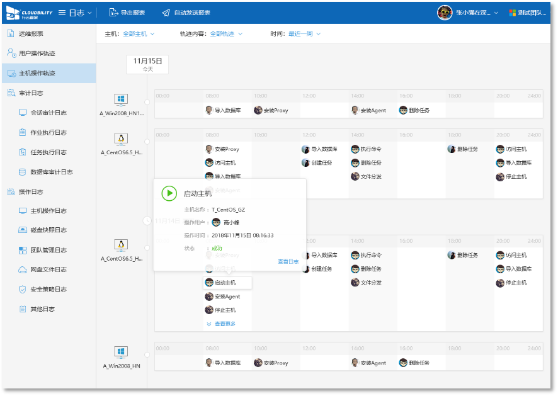Select the 启动主机 operation entry

pyautogui.click(x=227, y=283)
